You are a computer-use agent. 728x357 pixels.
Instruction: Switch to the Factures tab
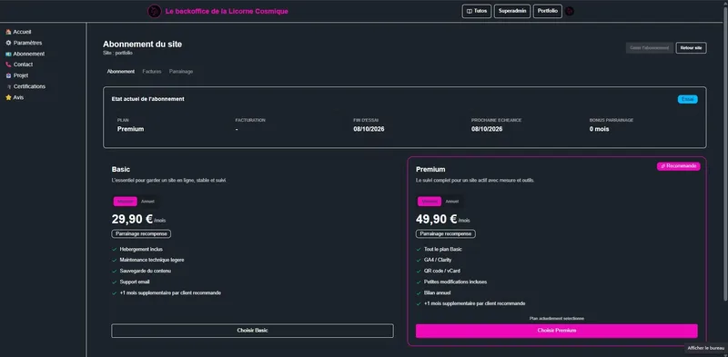point(152,72)
